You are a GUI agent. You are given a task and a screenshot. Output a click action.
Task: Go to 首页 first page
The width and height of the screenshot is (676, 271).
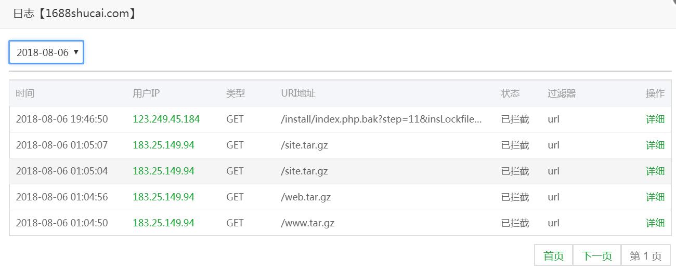(553, 255)
